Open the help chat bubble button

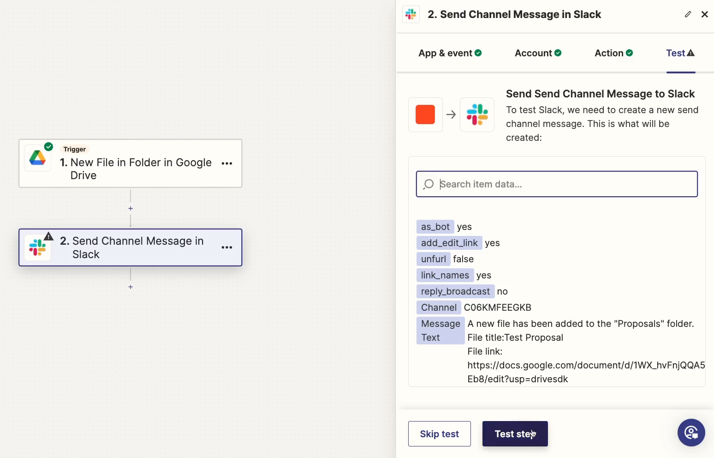691,433
